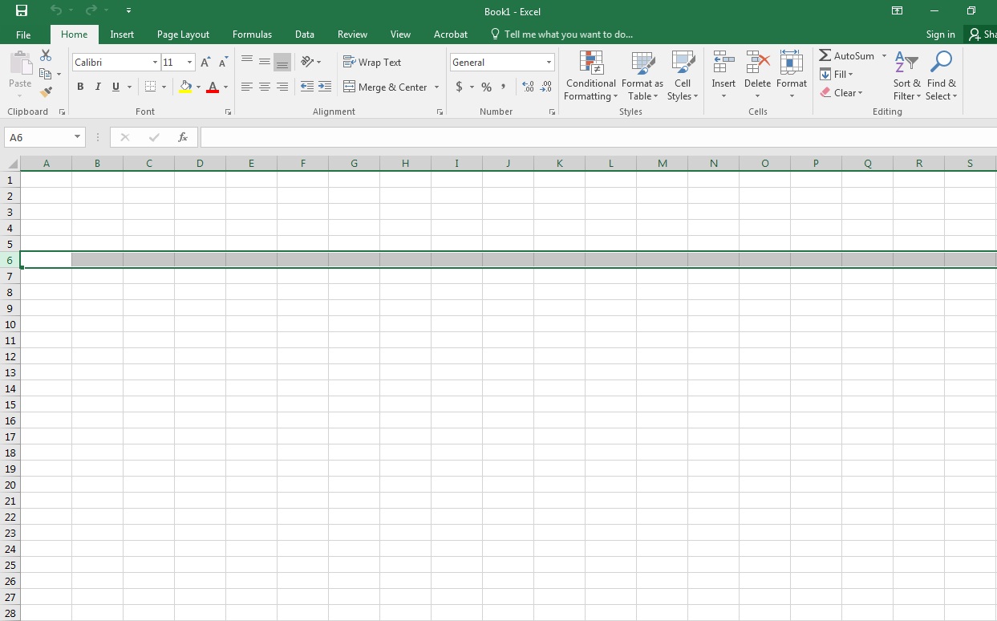The image size is (997, 621).
Task: Toggle underline formatting
Action: (115, 86)
